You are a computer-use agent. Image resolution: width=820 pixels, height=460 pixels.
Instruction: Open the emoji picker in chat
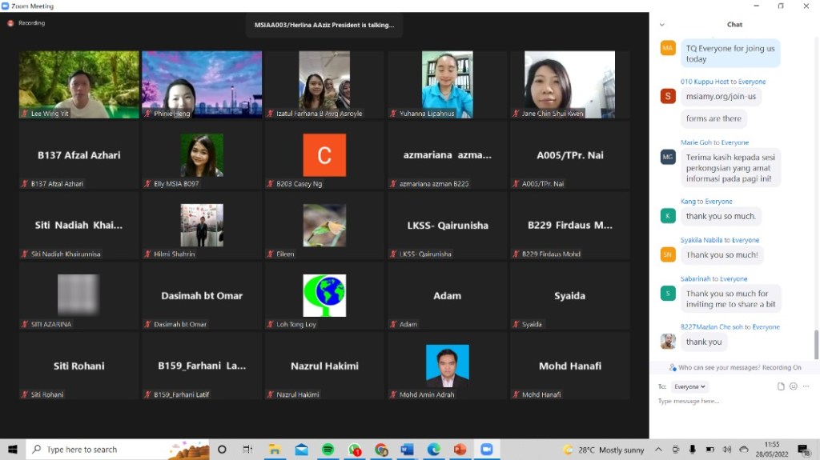click(794, 386)
